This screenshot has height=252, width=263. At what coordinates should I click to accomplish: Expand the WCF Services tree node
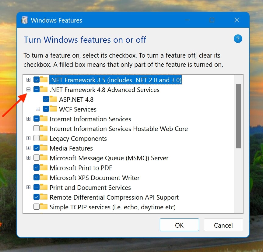point(38,109)
